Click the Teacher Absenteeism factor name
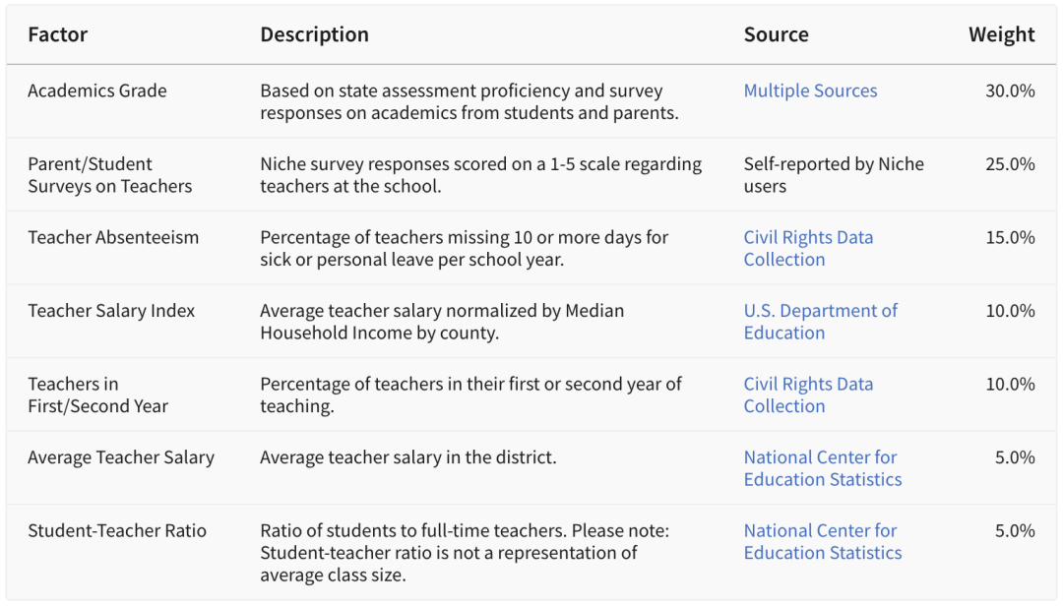Viewport: 1063px width, 606px height. coord(113,237)
